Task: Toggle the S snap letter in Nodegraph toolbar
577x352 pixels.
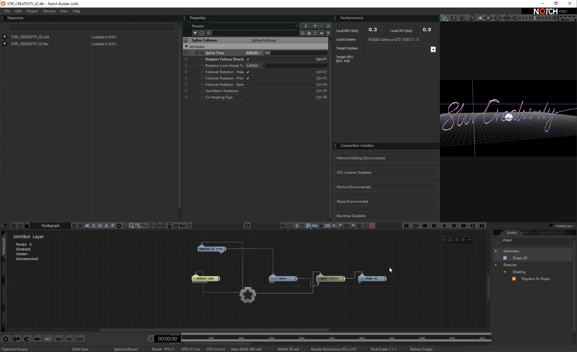Action: tap(94, 226)
